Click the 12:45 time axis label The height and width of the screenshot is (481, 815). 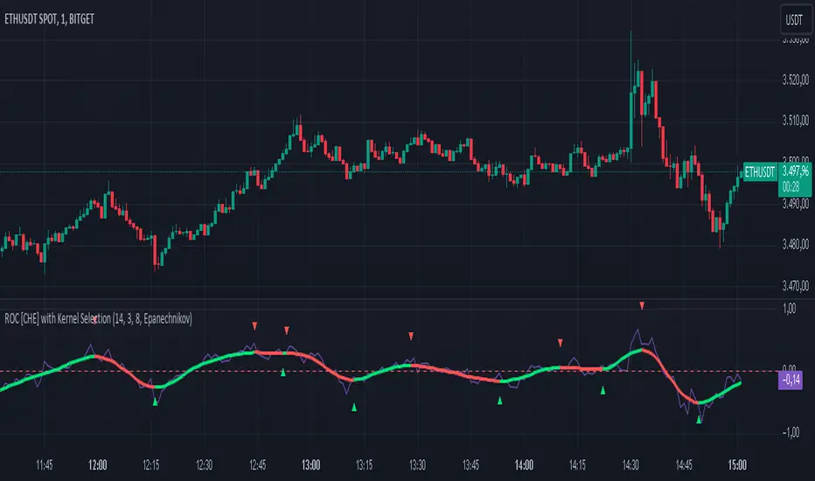point(257,465)
